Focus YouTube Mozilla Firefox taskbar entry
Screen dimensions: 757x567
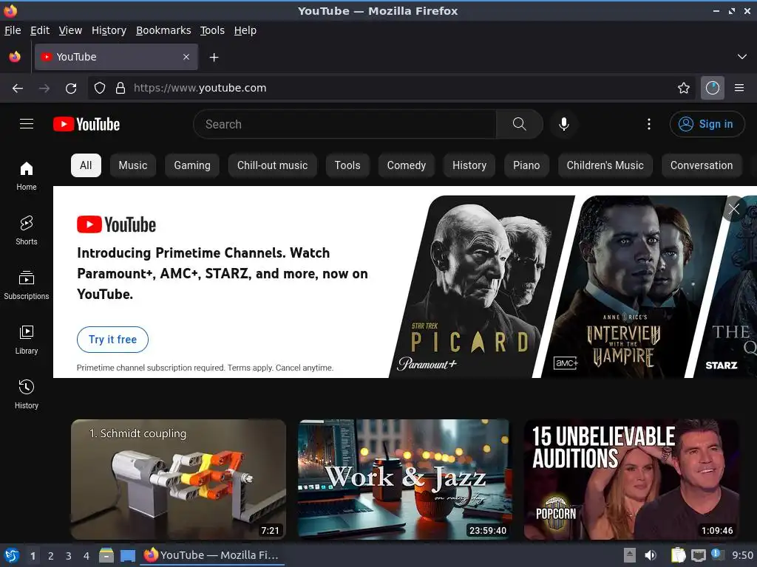coord(212,555)
